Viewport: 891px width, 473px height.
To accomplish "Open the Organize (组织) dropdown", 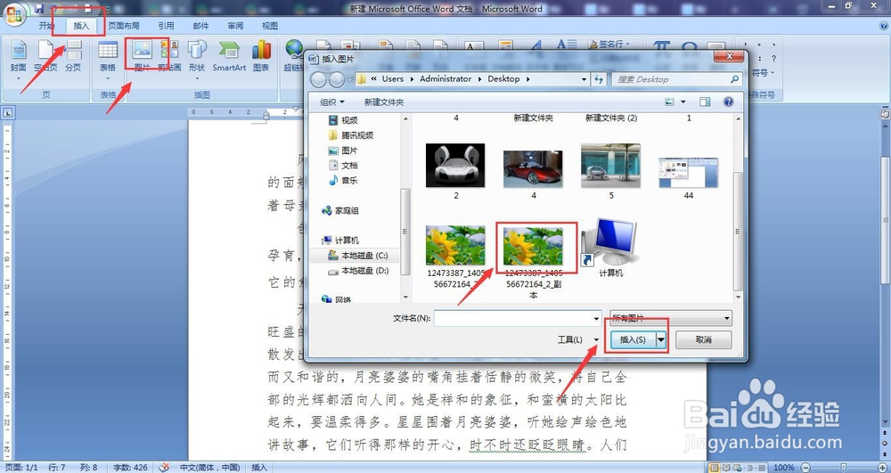I will pos(331,102).
